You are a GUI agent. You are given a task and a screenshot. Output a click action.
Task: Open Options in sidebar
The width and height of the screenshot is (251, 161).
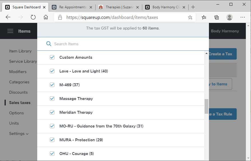(16, 113)
